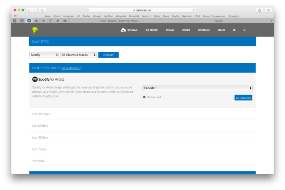The height and width of the screenshot is (190, 285).
Task: Open the Twitter bookmark
Action: coord(87,16)
